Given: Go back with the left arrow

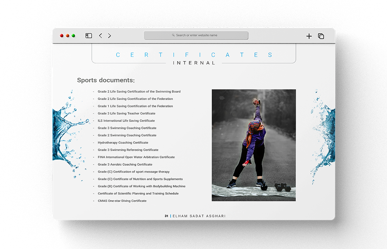Looking at the screenshot, I should click(101, 36).
